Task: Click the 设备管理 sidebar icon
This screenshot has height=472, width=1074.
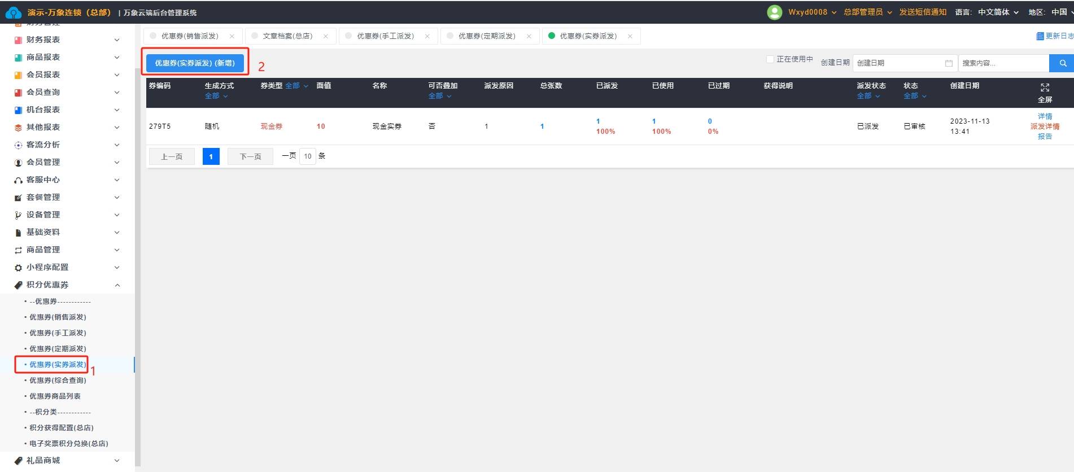Action: [x=18, y=215]
